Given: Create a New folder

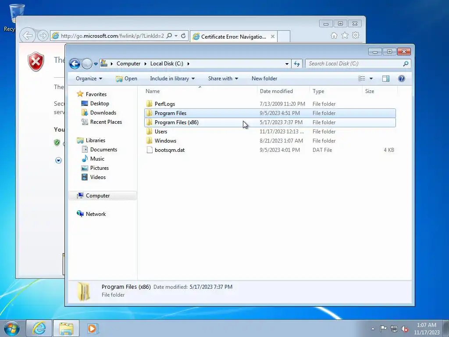Looking at the screenshot, I should [264, 79].
